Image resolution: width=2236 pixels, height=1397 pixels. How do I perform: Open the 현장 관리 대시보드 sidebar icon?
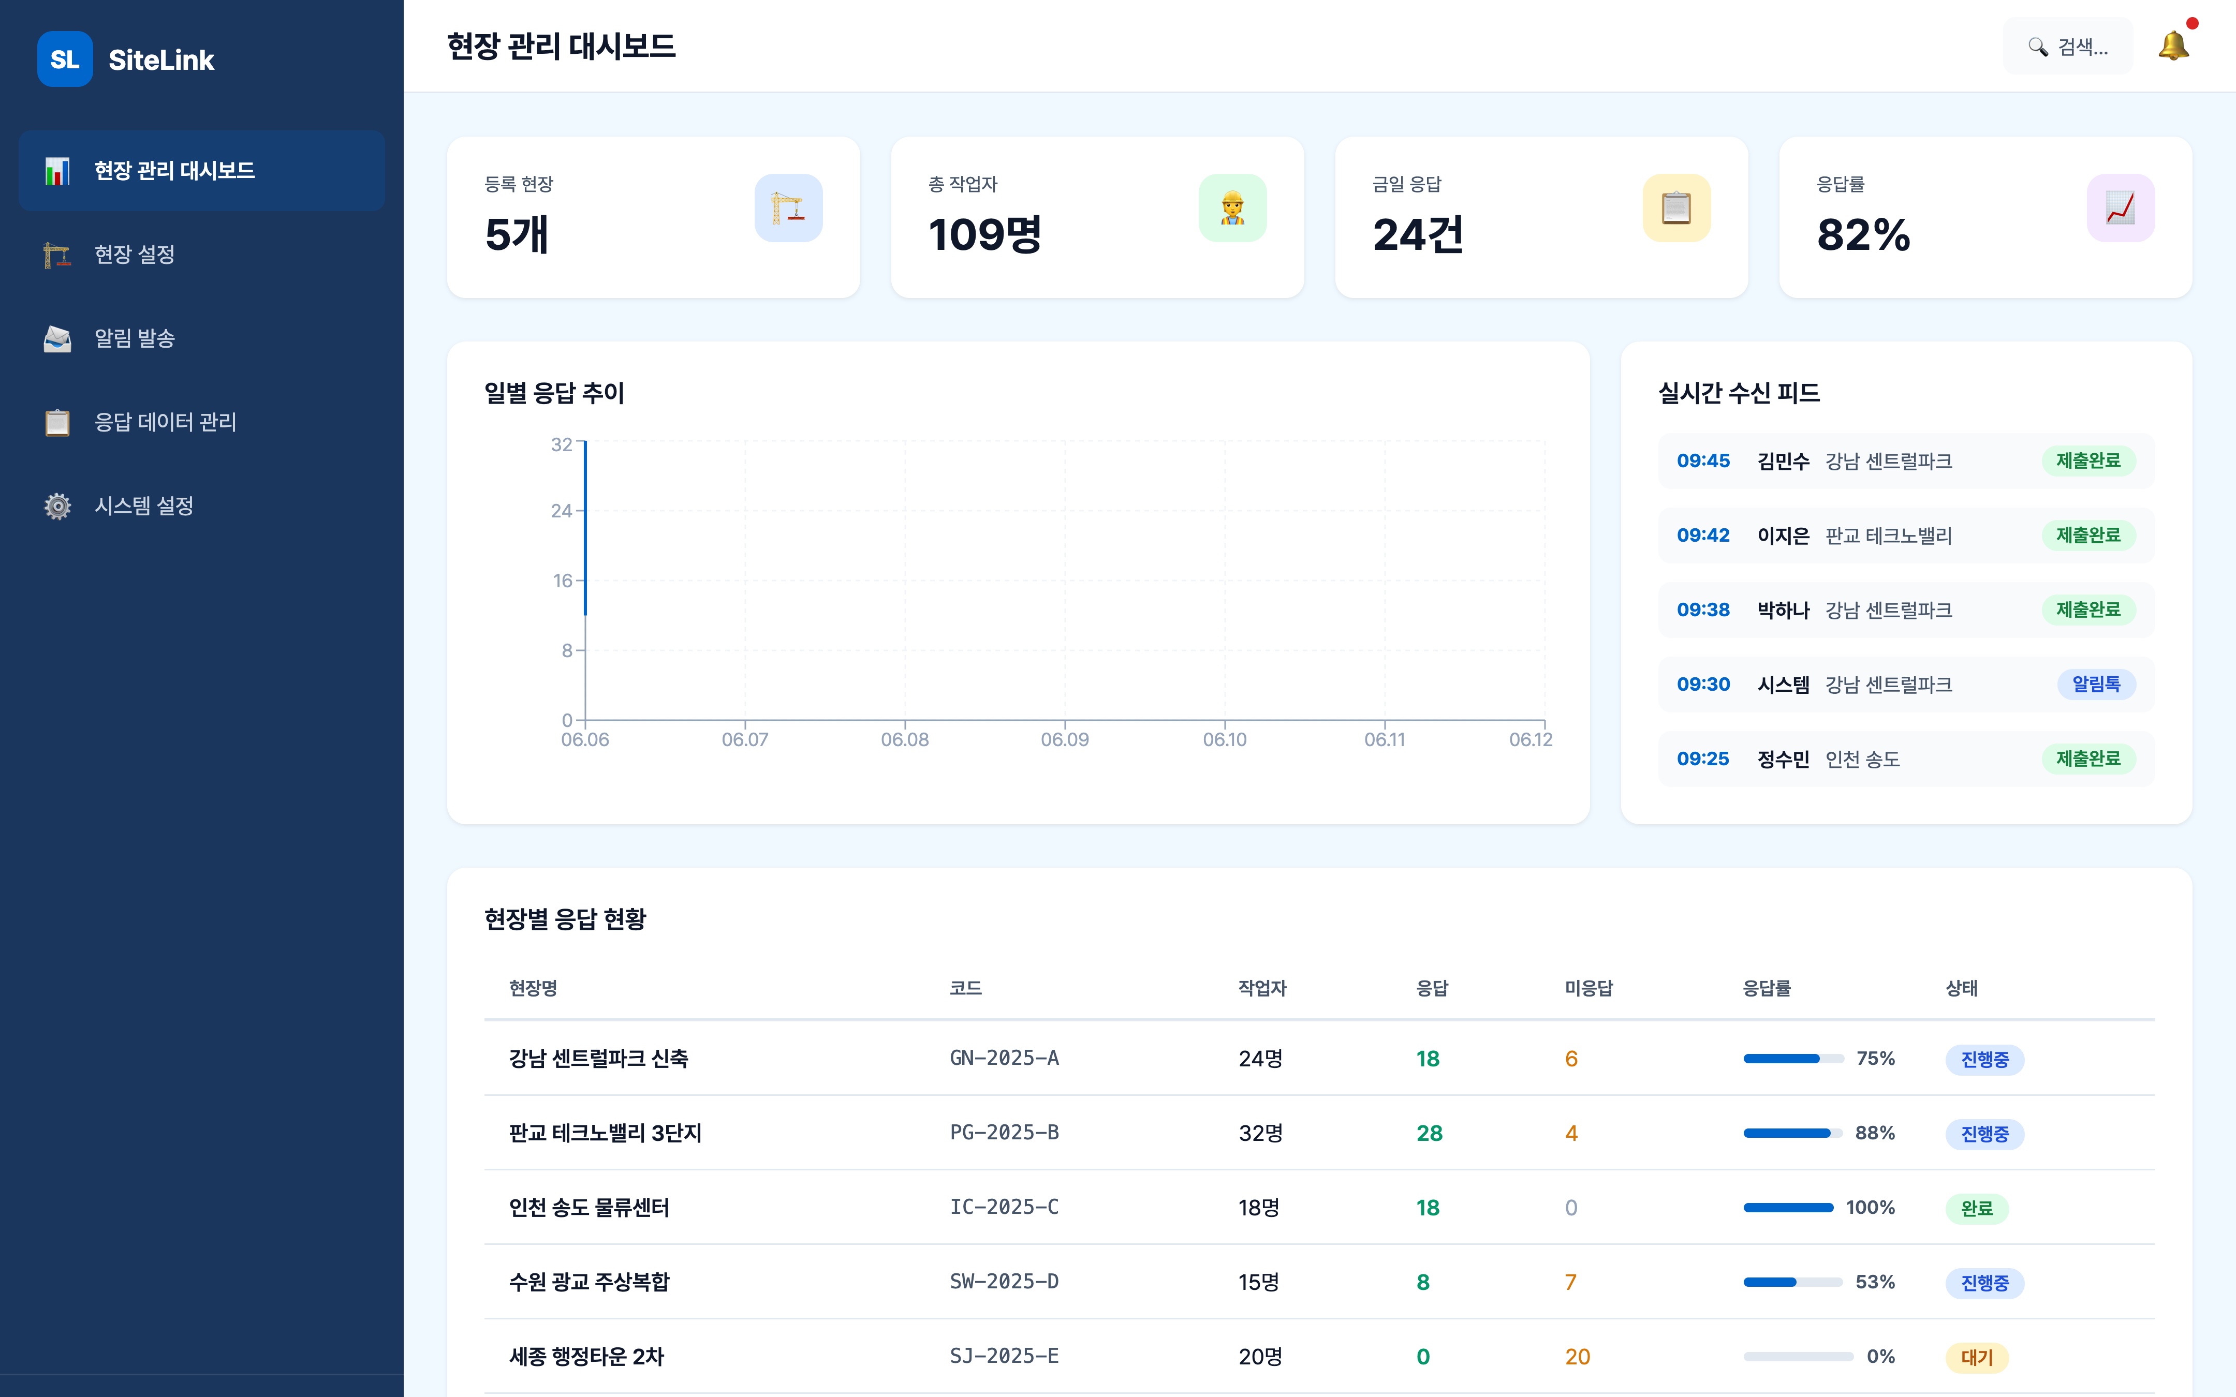(58, 170)
